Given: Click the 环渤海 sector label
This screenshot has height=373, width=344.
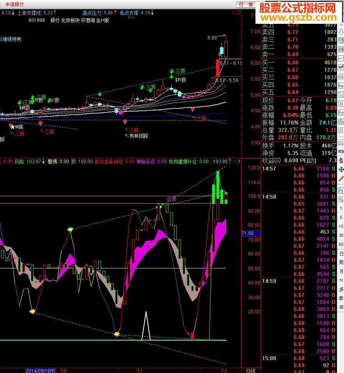Looking at the screenshot, I should [88, 20].
